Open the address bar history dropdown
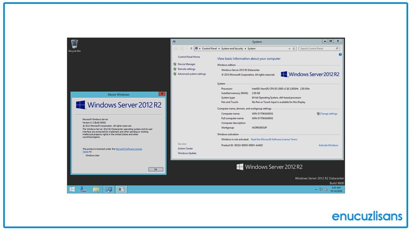This screenshot has height=231, width=412. (x=289, y=49)
